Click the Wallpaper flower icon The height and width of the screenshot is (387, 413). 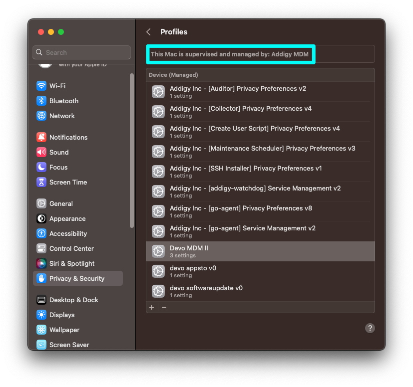coord(41,330)
